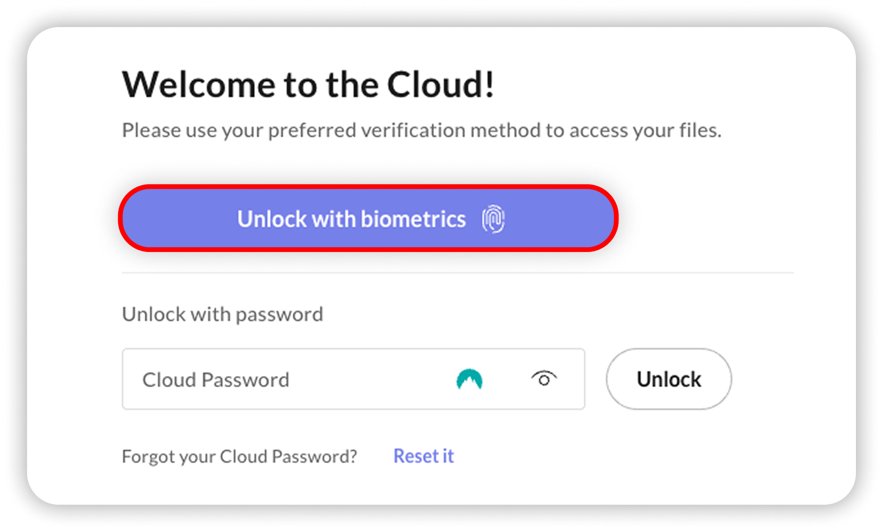Submit password using the outlined Unlock button
This screenshot has width=883, height=532.
[669, 379]
